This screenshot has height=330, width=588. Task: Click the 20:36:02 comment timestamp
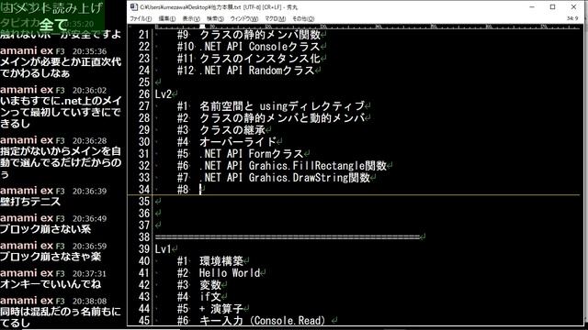click(x=90, y=91)
